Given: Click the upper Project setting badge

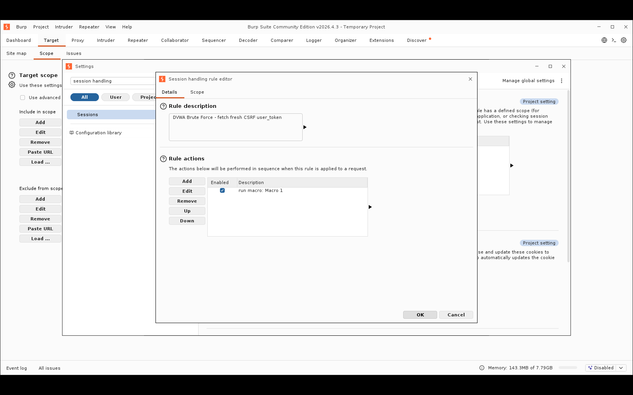Looking at the screenshot, I should pos(539,102).
